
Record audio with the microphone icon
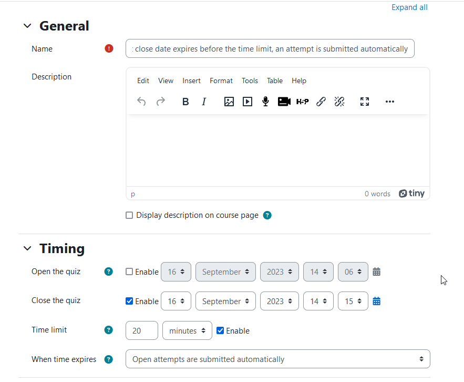(266, 102)
